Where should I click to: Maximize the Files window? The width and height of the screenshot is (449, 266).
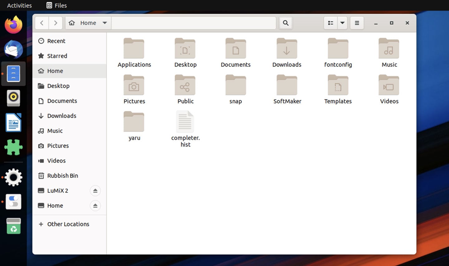(392, 23)
